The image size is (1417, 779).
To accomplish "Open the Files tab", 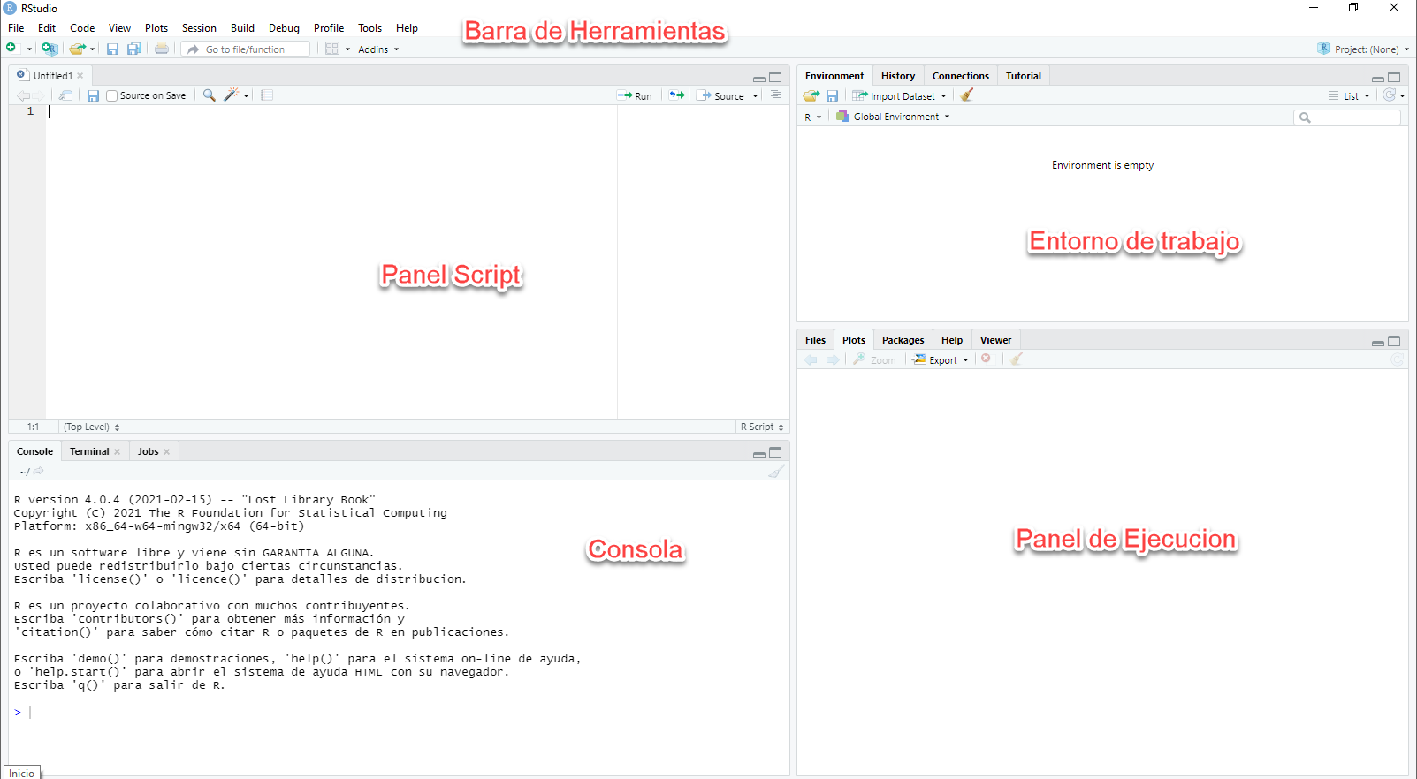I will coord(815,340).
